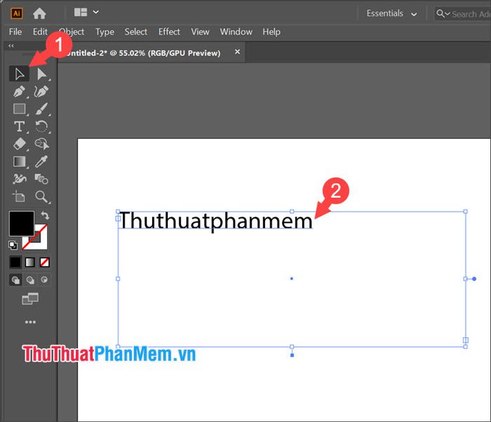491x422 pixels.
Task: Select the Shape Builder tool
Action: pyautogui.click(x=41, y=144)
